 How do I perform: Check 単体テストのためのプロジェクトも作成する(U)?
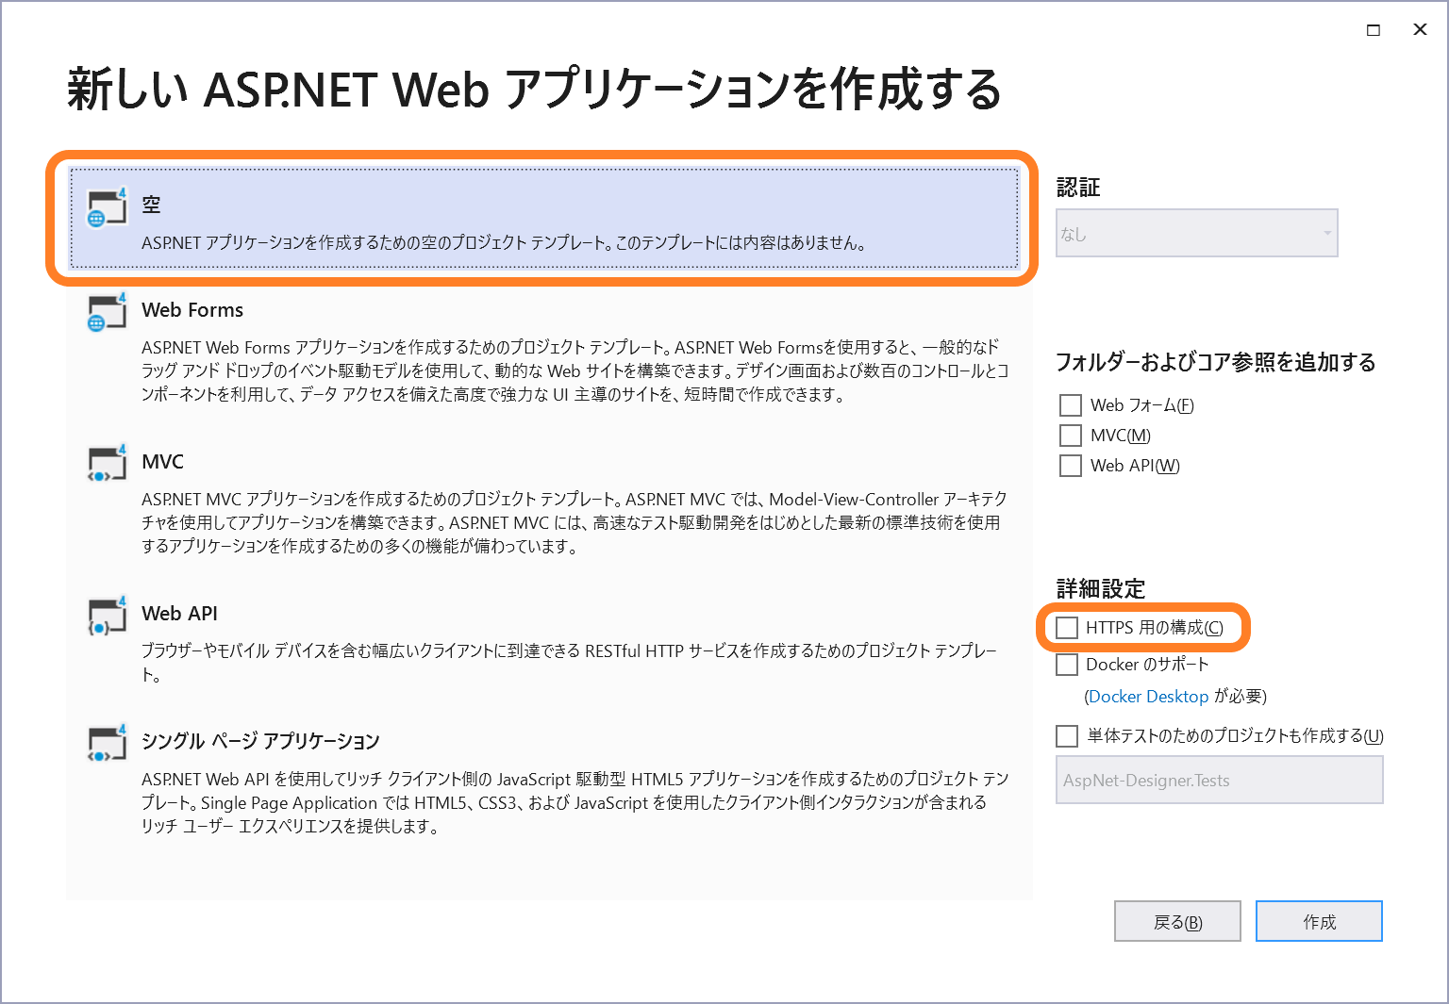(x=1067, y=736)
